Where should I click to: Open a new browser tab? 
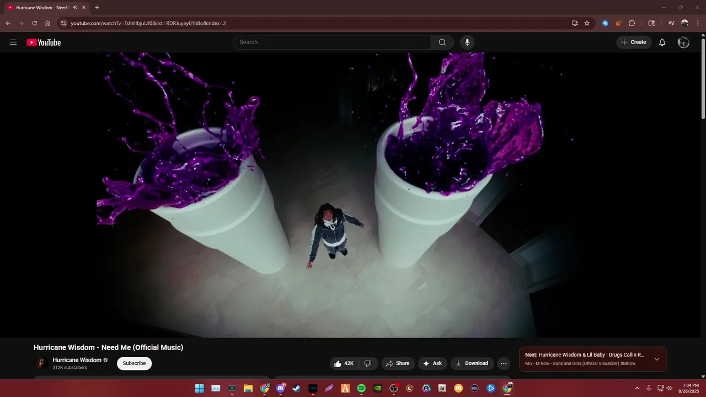tap(97, 8)
